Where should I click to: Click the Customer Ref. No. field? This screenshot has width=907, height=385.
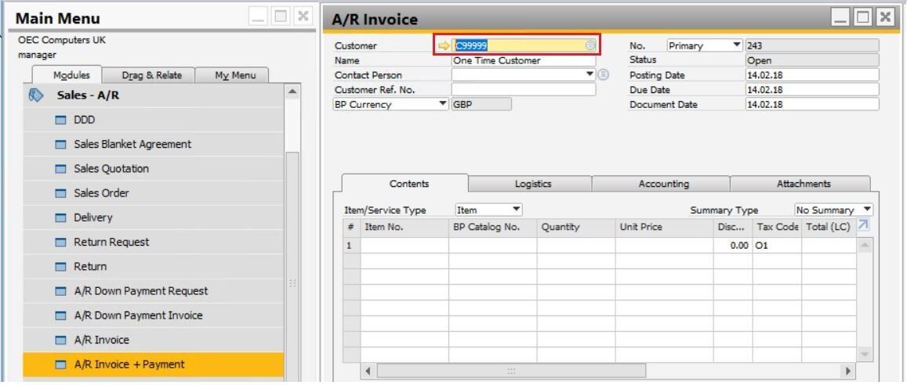click(x=524, y=89)
